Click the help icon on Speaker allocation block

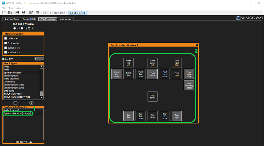197,45
